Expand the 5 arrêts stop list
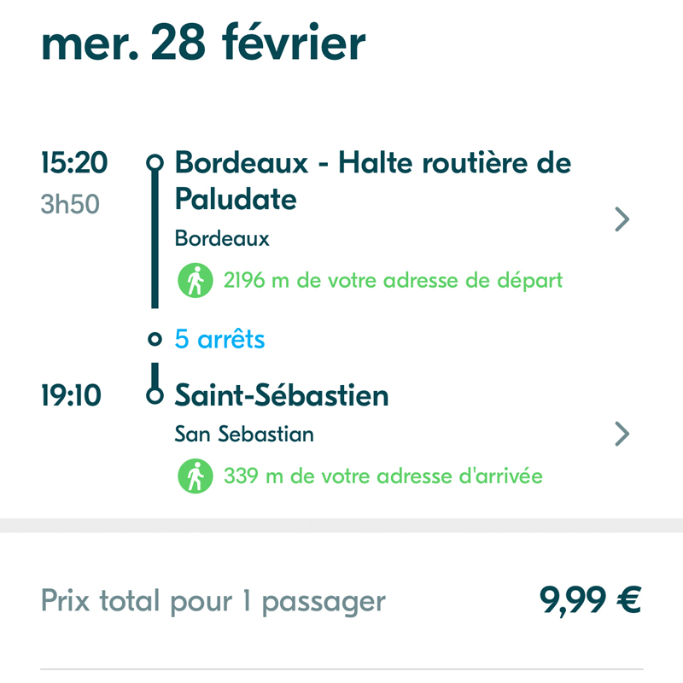This screenshot has height=683, width=683. point(219,340)
